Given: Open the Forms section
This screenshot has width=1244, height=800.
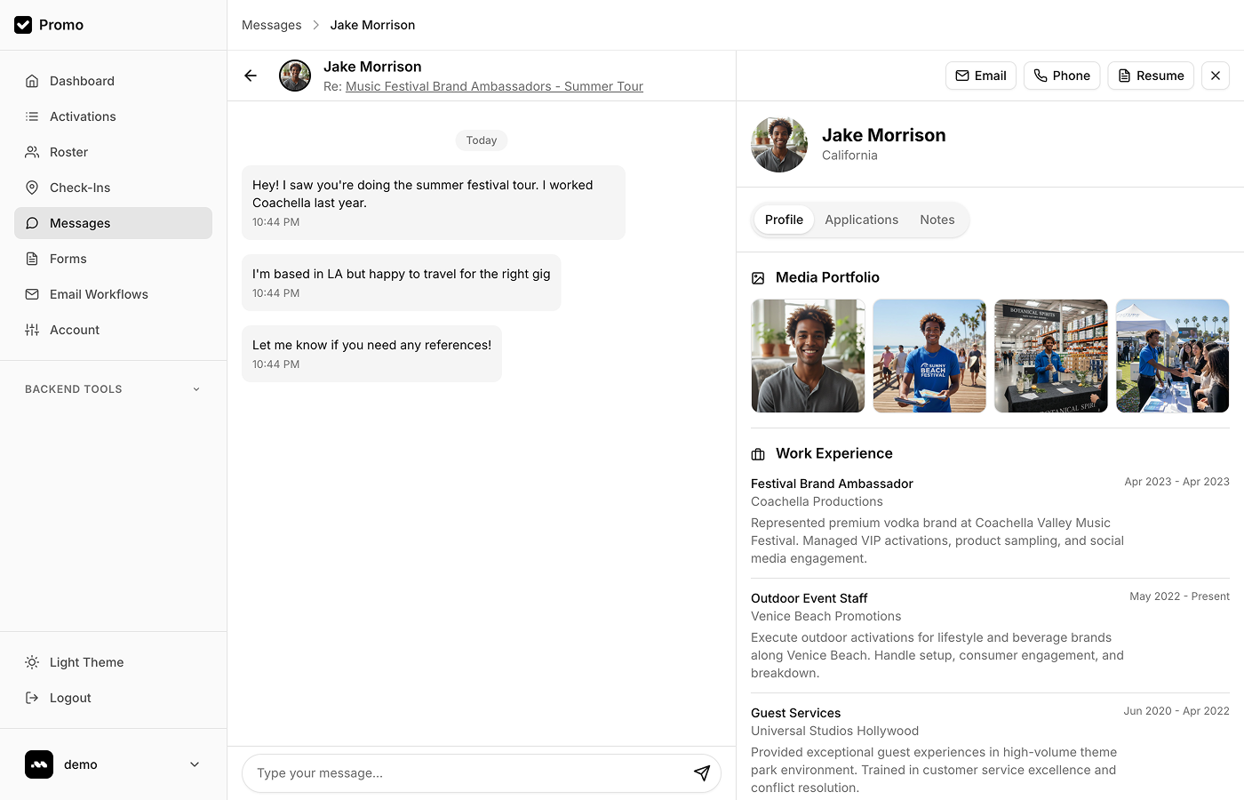Looking at the screenshot, I should (x=66, y=259).
